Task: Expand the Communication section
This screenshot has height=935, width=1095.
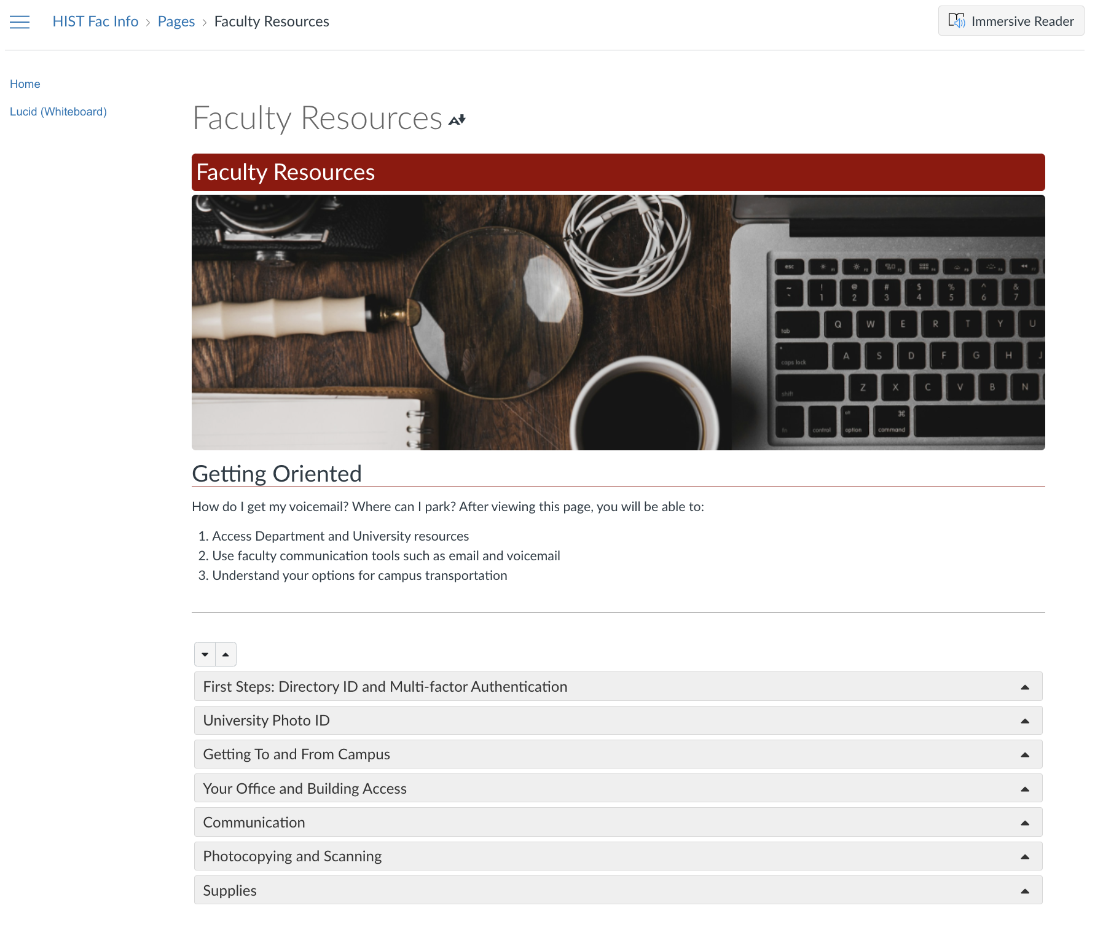Action: 618,823
